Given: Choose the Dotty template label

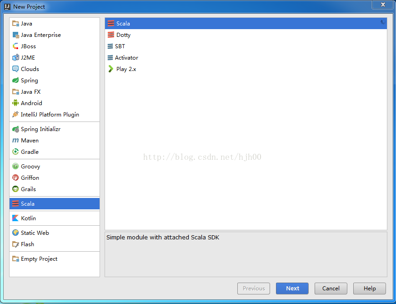Looking at the screenshot, I should click(x=124, y=35).
